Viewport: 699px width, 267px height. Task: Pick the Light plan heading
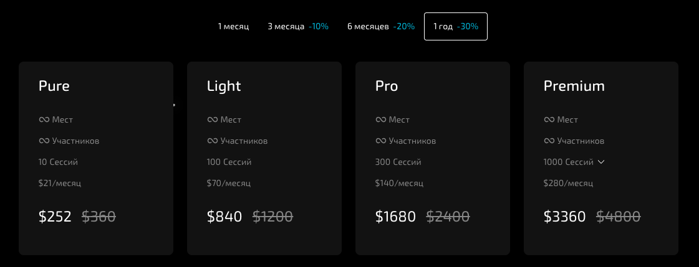pyautogui.click(x=224, y=86)
